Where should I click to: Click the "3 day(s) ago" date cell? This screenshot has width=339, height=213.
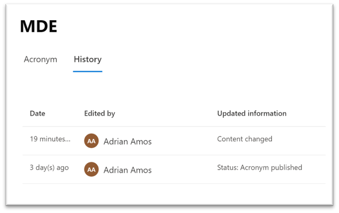pyautogui.click(x=49, y=168)
